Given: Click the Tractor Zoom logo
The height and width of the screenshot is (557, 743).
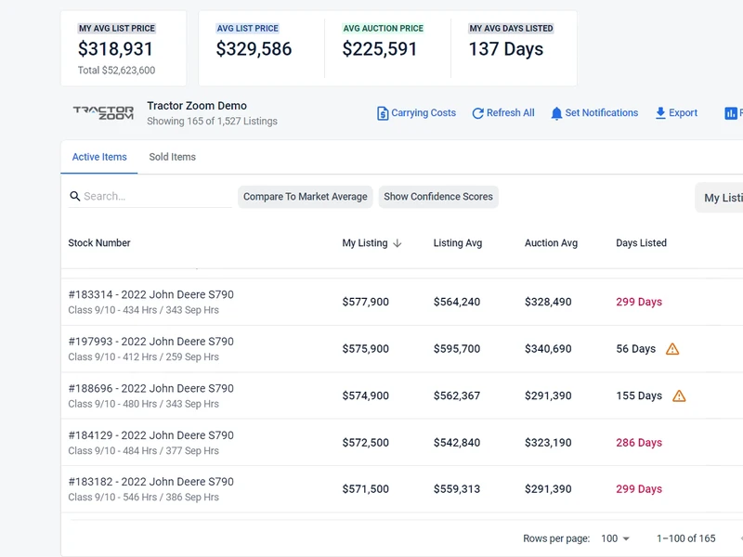Looking at the screenshot, I should click(x=103, y=113).
